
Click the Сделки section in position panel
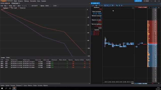(97, 30)
